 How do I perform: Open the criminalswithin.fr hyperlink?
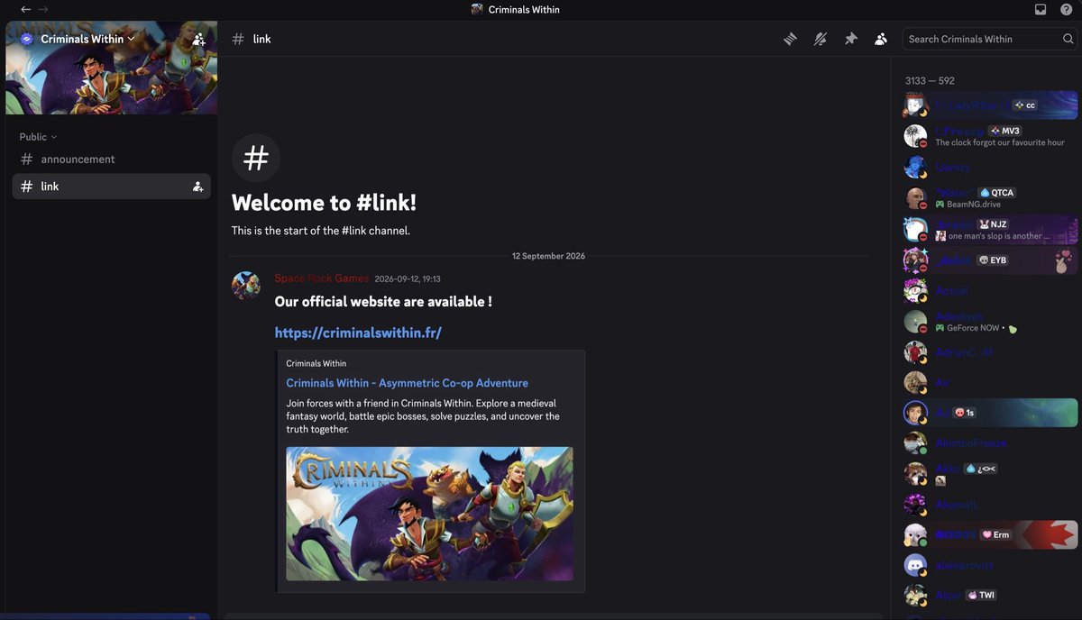[358, 333]
